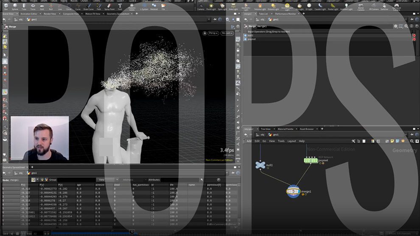Switch to the Asset Browser tab
The height and width of the screenshot is (236, 420).
307,129
